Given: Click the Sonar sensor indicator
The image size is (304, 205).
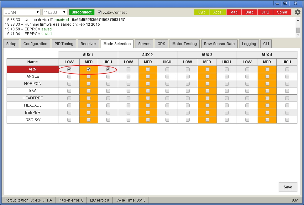Looking at the screenshot, I should [x=282, y=12].
